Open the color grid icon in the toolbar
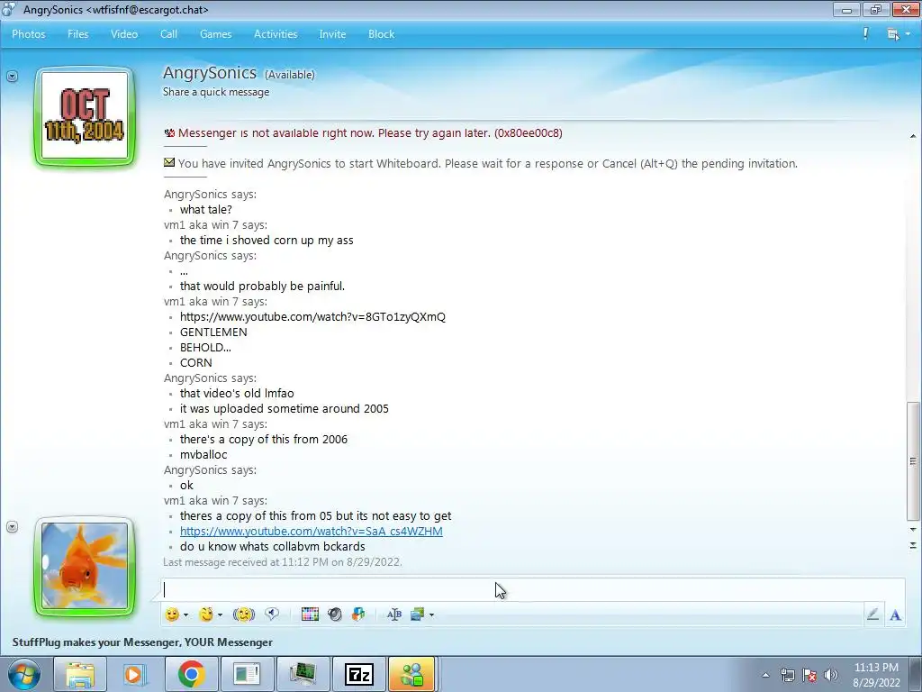Image resolution: width=922 pixels, height=692 pixels. point(310,615)
